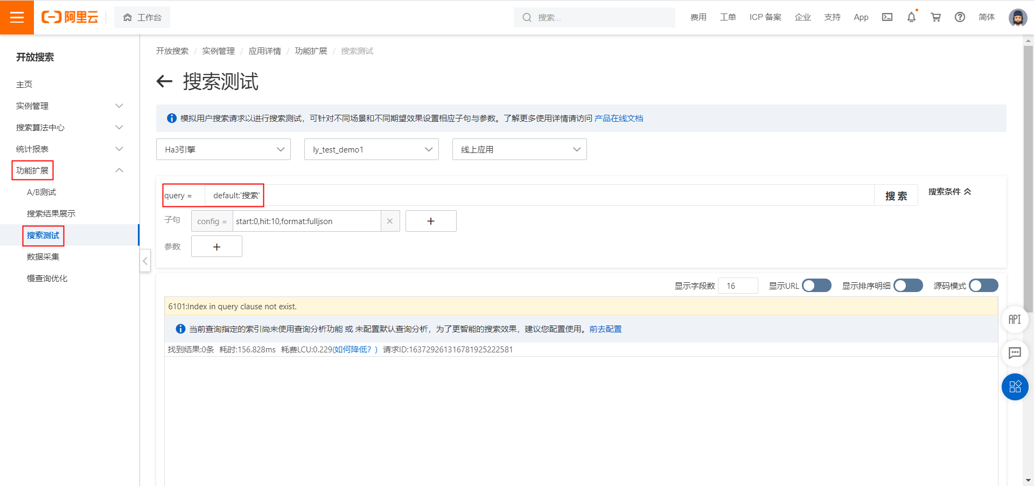Click the Alibaba Cloud logo
The image size is (1034, 486).
(70, 17)
